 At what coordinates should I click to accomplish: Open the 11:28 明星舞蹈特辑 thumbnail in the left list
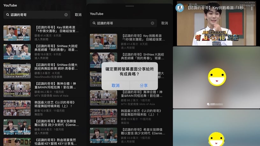(17, 108)
